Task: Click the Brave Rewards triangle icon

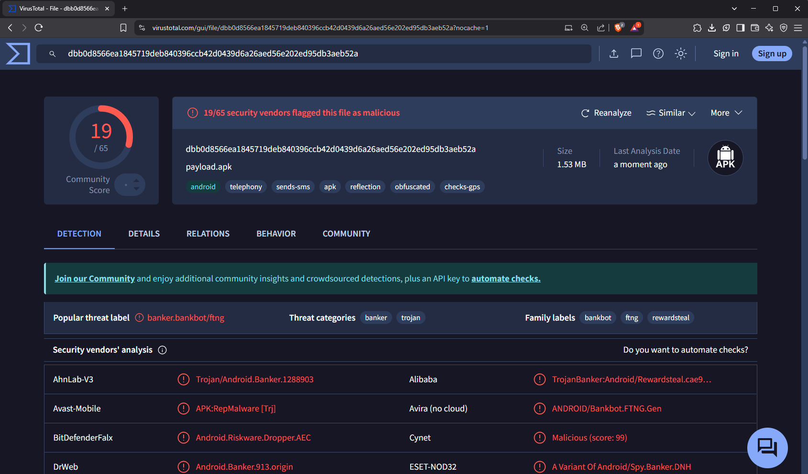Action: pos(635,28)
